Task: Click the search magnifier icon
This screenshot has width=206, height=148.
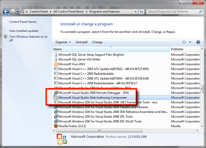Action: coord(200,12)
